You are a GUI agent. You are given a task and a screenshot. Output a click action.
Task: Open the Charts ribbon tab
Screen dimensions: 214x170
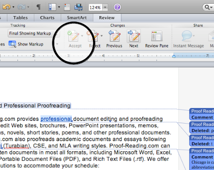[x=47, y=18]
